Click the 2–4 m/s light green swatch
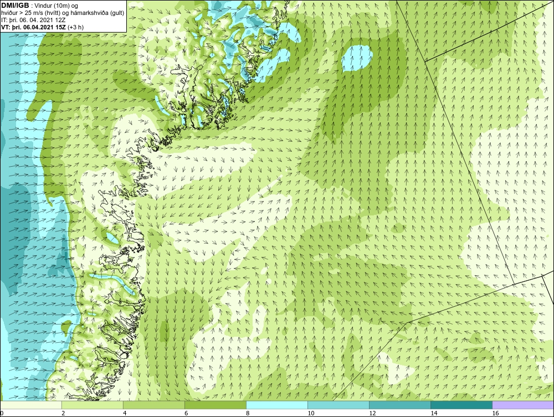This screenshot has width=554, height=417. coord(92,405)
